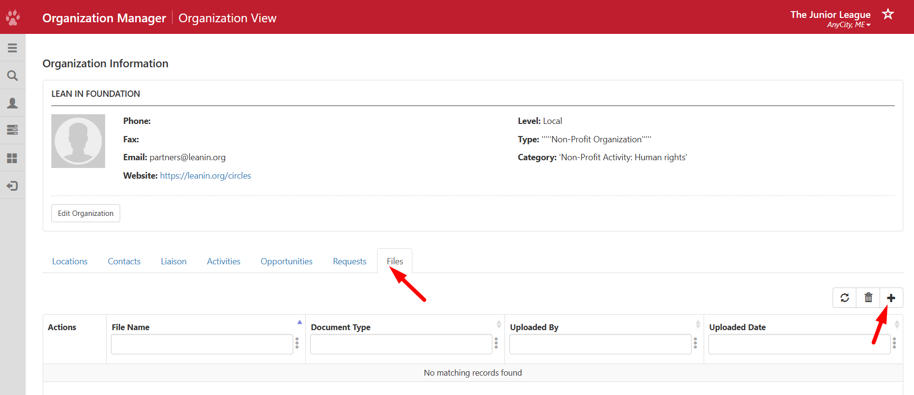This screenshot has height=395, width=914.
Task: Open Uploaded Date column filter options
Action: point(895,343)
